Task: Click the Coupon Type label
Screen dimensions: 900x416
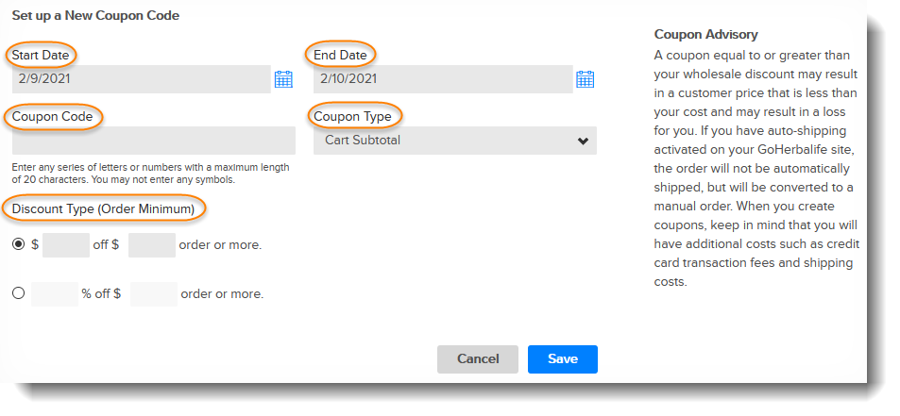Action: (352, 117)
